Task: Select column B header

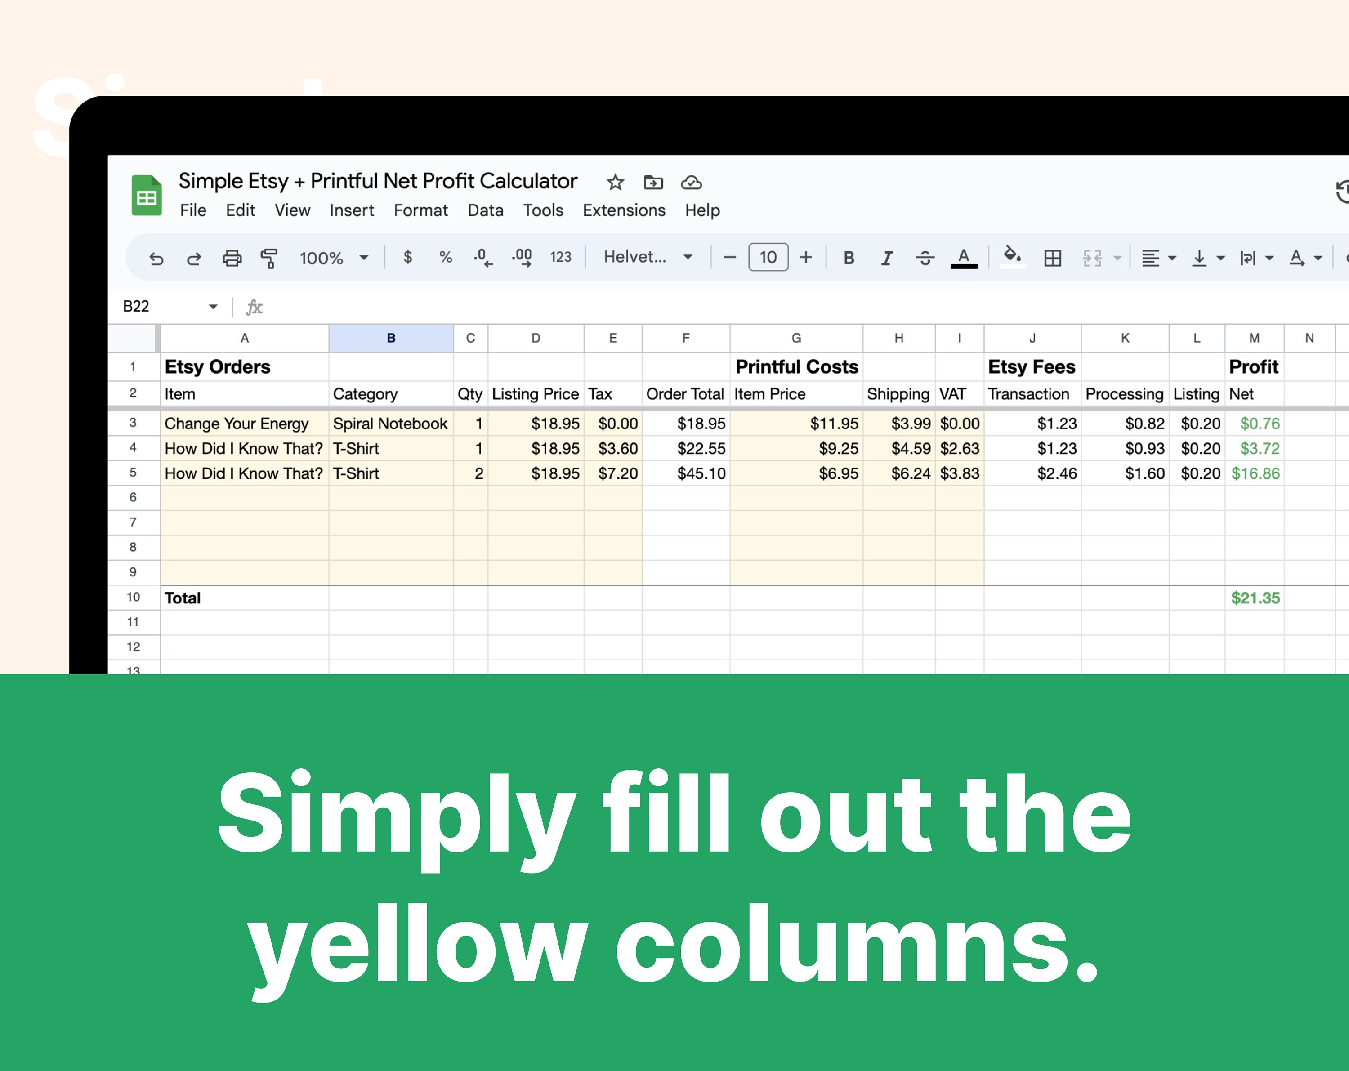Action: pyautogui.click(x=391, y=339)
